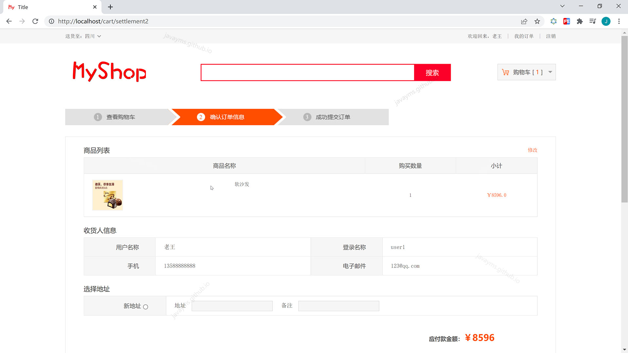
Task: Open a new browser tab
Action: pos(110,7)
